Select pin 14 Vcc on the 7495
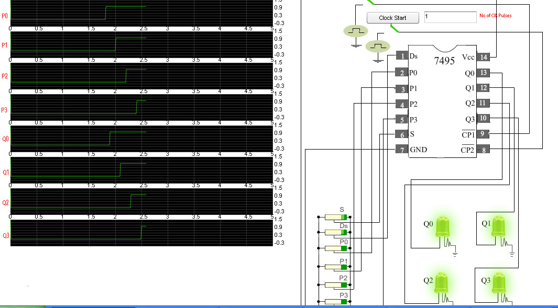Image resolution: width=558 pixels, height=308 pixels. [483, 57]
